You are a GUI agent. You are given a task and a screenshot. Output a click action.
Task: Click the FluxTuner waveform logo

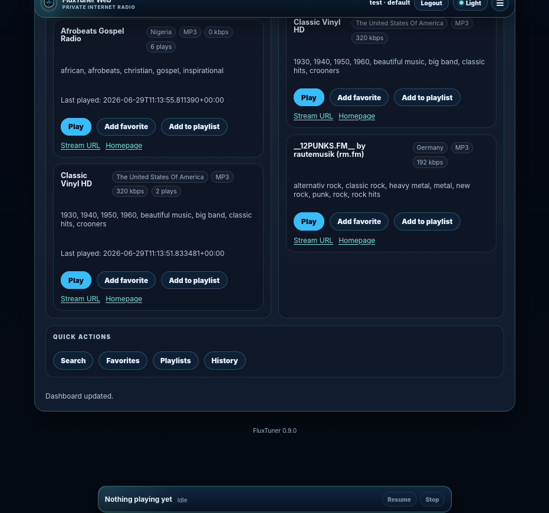coord(49,4)
